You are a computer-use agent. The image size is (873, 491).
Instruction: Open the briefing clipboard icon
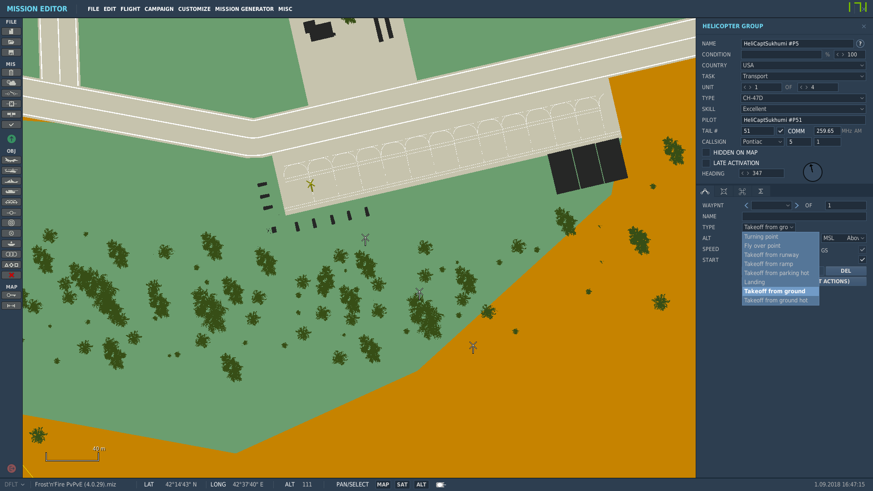(11, 72)
